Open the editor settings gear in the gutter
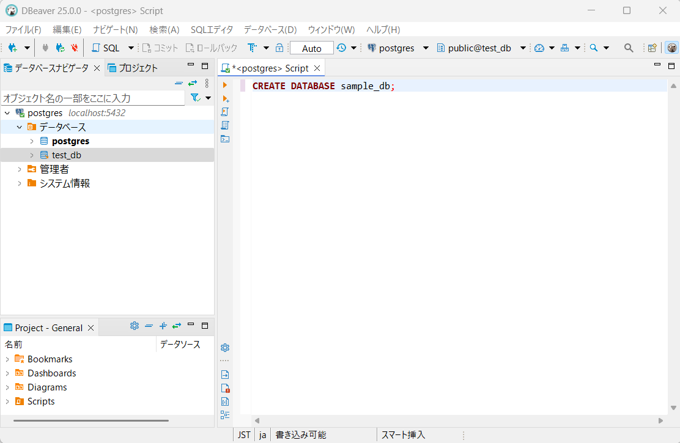Image resolution: width=680 pixels, height=443 pixels. point(224,348)
